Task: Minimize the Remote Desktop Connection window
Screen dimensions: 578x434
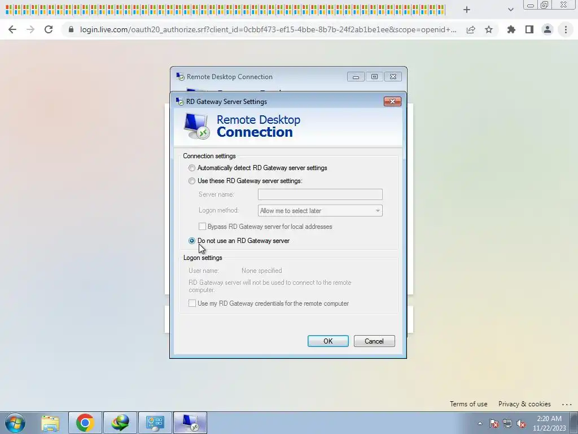Action: tap(356, 77)
